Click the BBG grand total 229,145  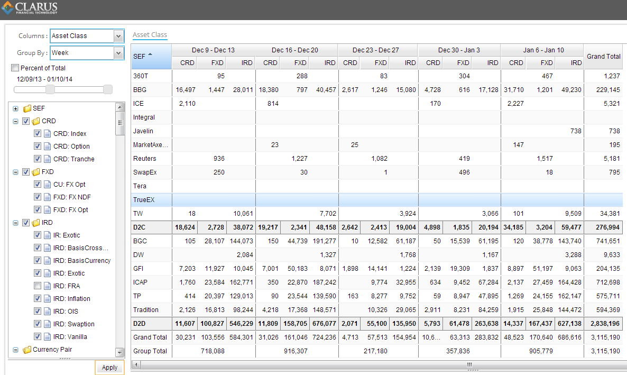pyautogui.click(x=608, y=90)
